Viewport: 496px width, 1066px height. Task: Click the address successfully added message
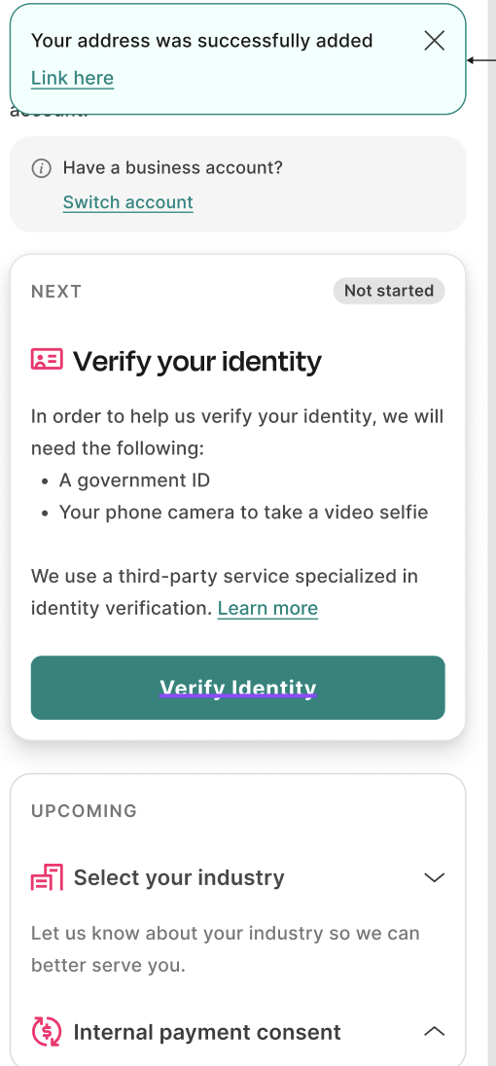201,41
